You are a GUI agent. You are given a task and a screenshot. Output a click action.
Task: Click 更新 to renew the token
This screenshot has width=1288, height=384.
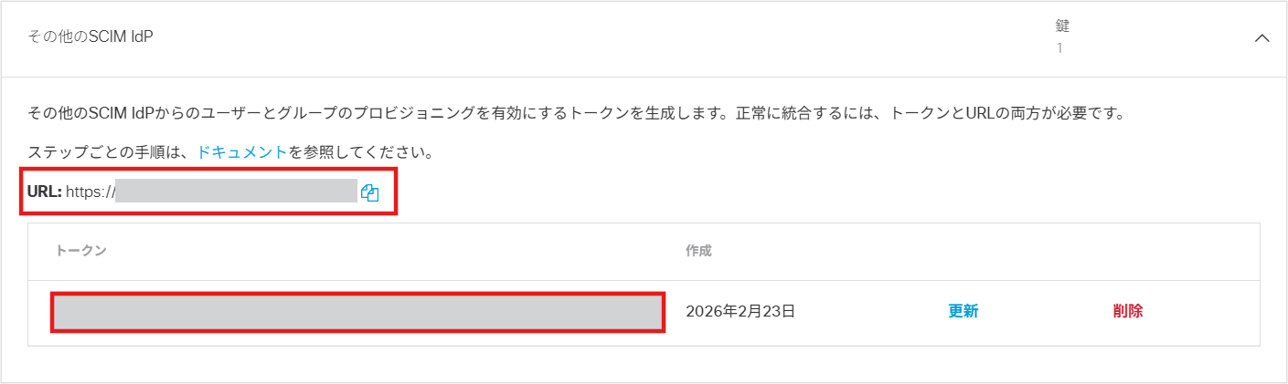pos(963,311)
